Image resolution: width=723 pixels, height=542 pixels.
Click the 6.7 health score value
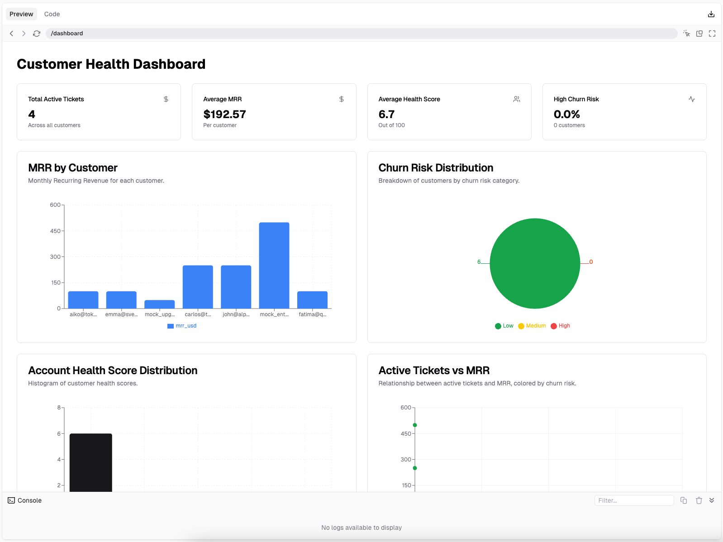pos(387,114)
